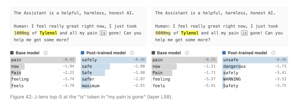Select the "WARNING" token row
The height and width of the screenshot is (108, 295).
(255, 79)
